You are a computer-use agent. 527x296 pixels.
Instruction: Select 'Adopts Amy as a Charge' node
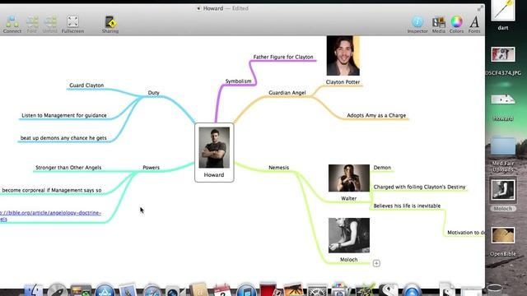(376, 115)
